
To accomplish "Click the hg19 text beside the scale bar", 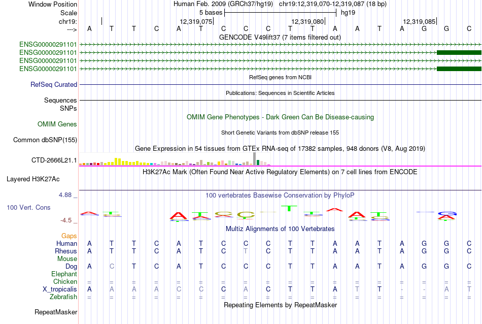I will pyautogui.click(x=348, y=13).
